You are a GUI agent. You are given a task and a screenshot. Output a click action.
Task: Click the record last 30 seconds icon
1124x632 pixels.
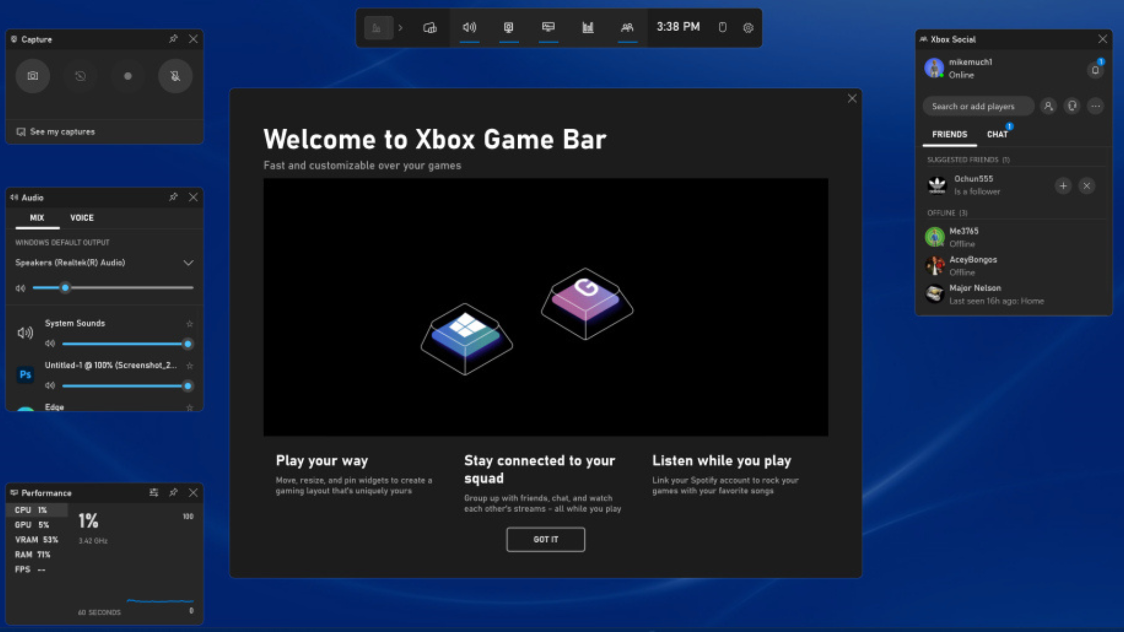(x=80, y=76)
